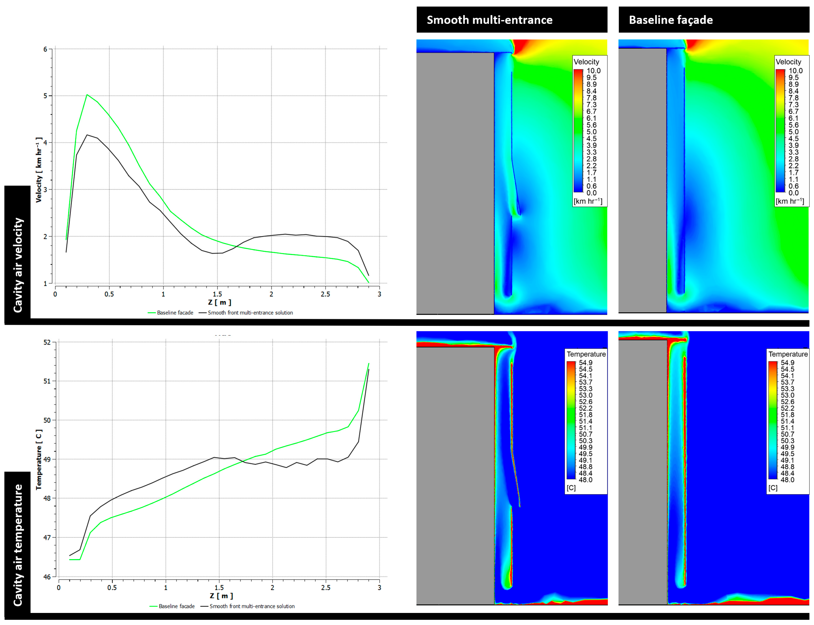Click 'Velocity' legend title in Baseline façade plot
The image size is (814, 625).
click(788, 62)
